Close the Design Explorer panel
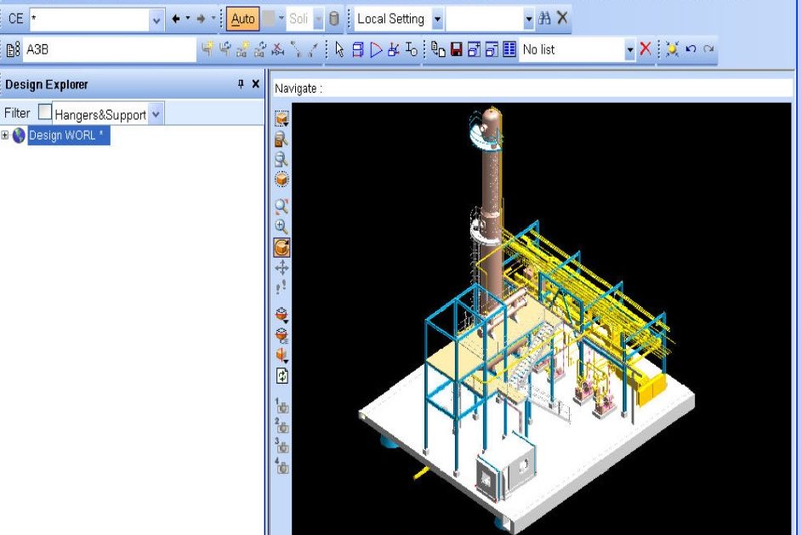 click(255, 84)
